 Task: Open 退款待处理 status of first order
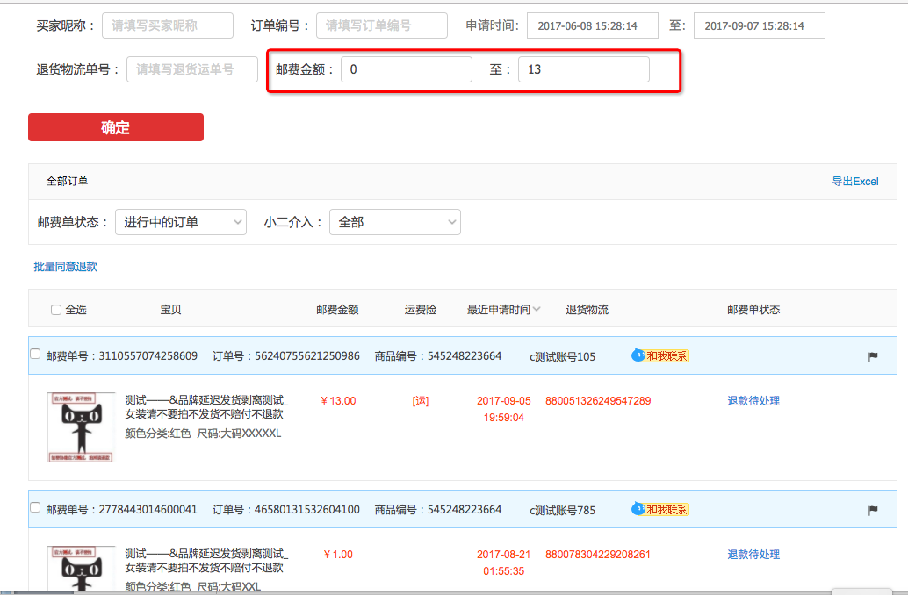pos(753,401)
